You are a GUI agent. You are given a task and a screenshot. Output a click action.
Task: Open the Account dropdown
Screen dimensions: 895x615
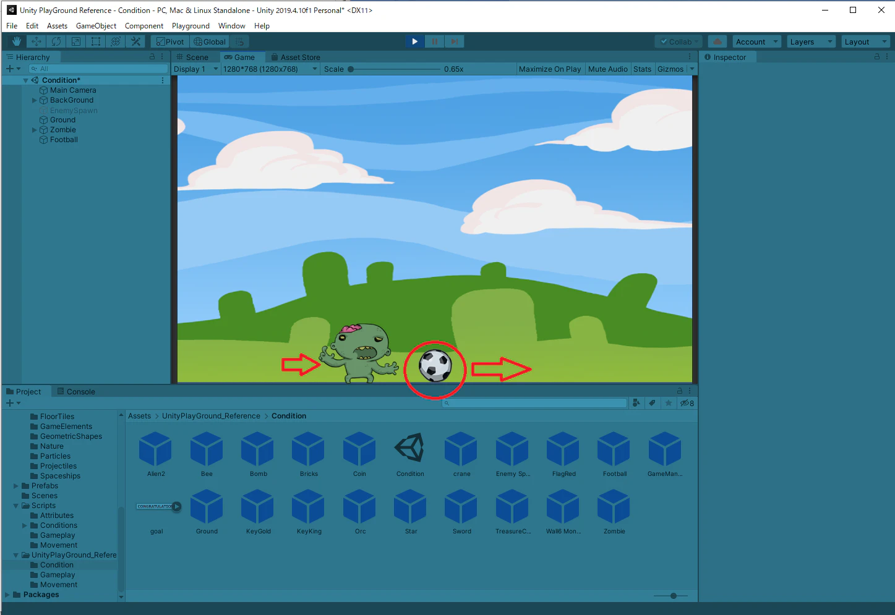click(x=757, y=41)
